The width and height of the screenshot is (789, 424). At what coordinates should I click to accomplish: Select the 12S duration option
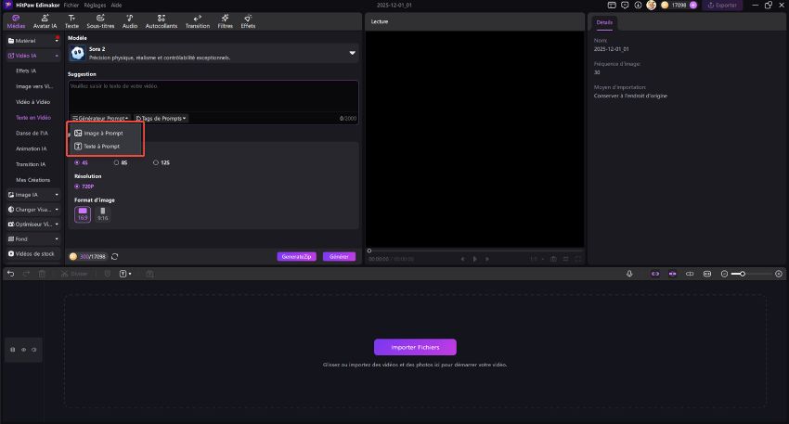pyautogui.click(x=161, y=162)
